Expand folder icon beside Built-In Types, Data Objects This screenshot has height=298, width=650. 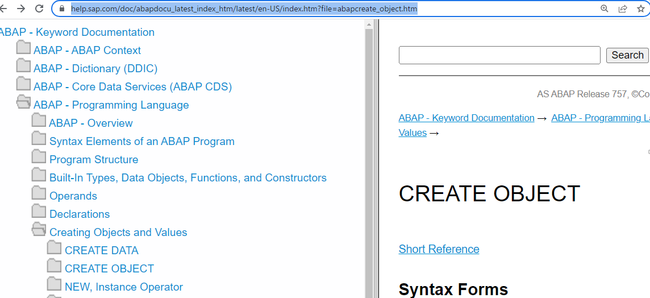(39, 175)
